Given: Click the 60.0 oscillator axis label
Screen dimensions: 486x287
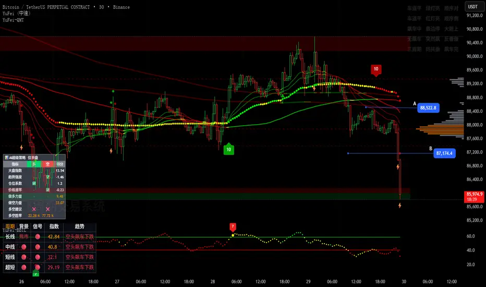Looking at the screenshot, I should pyautogui.click(x=471, y=236).
